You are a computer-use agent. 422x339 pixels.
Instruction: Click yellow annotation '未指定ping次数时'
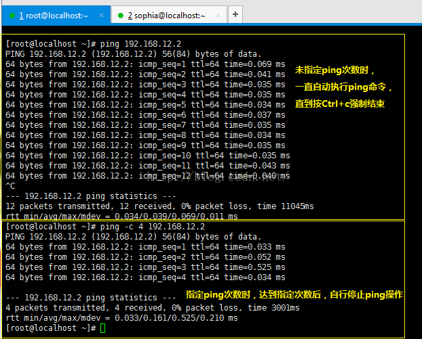point(334,70)
